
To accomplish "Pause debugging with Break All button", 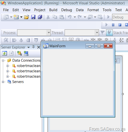I will coord(113,25).
